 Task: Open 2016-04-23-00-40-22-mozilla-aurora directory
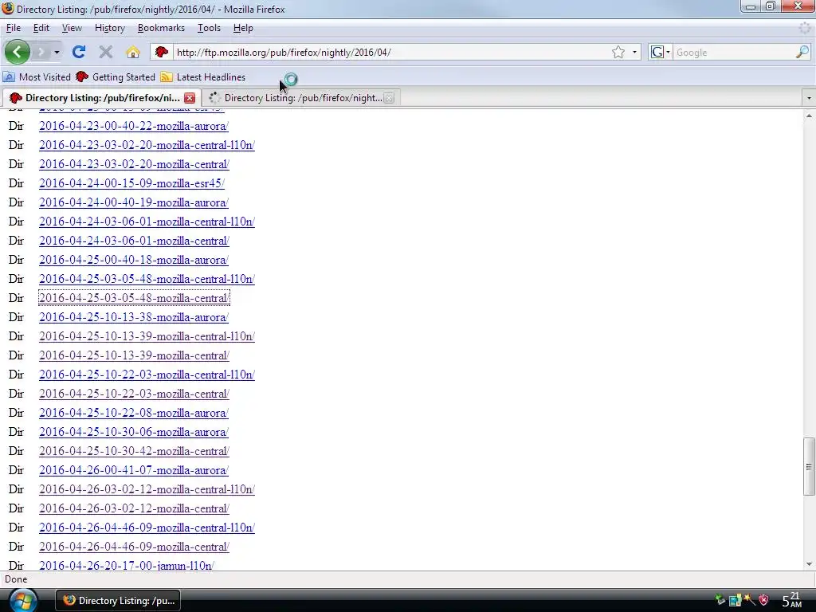(134, 126)
